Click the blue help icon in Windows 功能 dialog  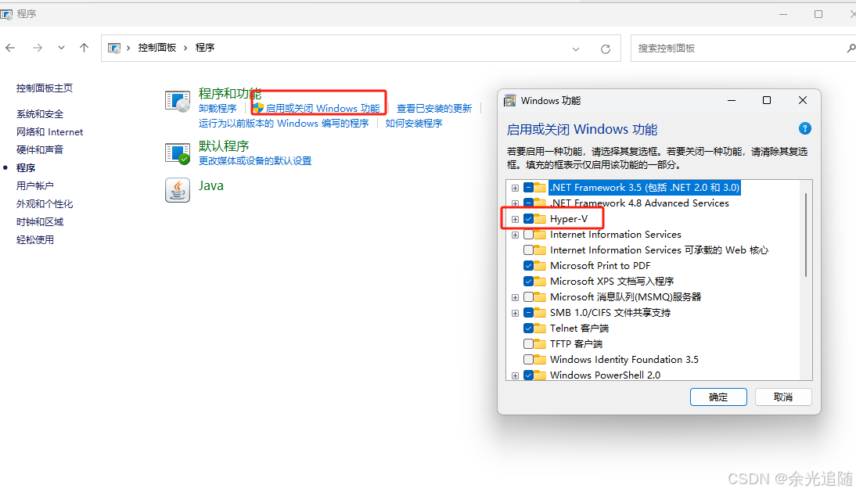805,128
